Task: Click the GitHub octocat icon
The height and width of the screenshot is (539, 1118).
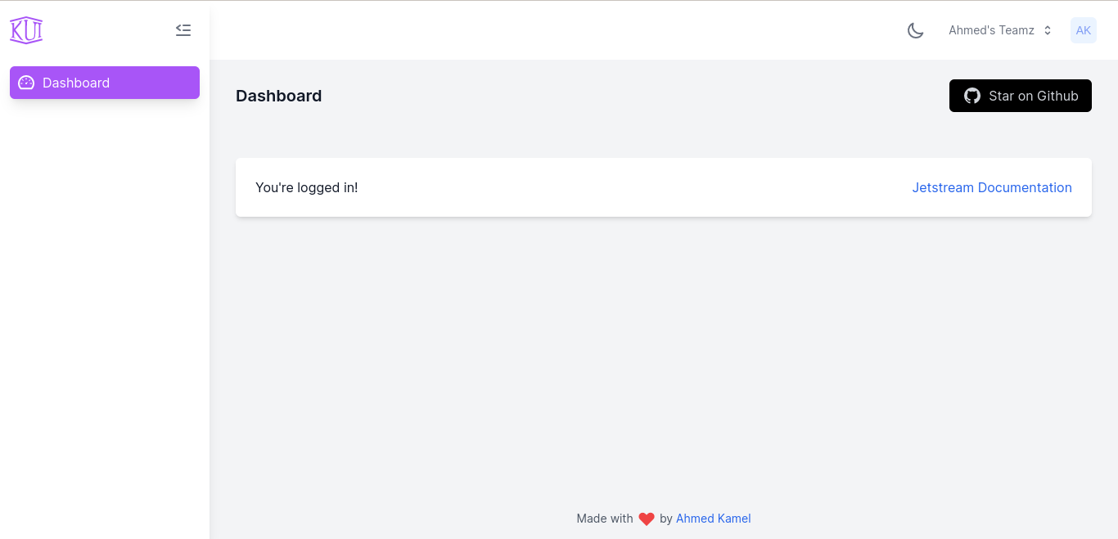Action: [972, 96]
